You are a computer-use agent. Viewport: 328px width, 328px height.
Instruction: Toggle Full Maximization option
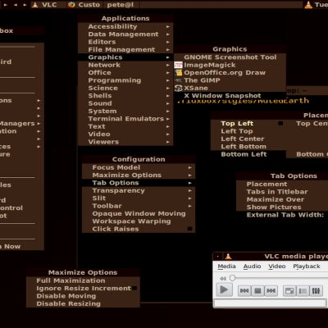83,280
